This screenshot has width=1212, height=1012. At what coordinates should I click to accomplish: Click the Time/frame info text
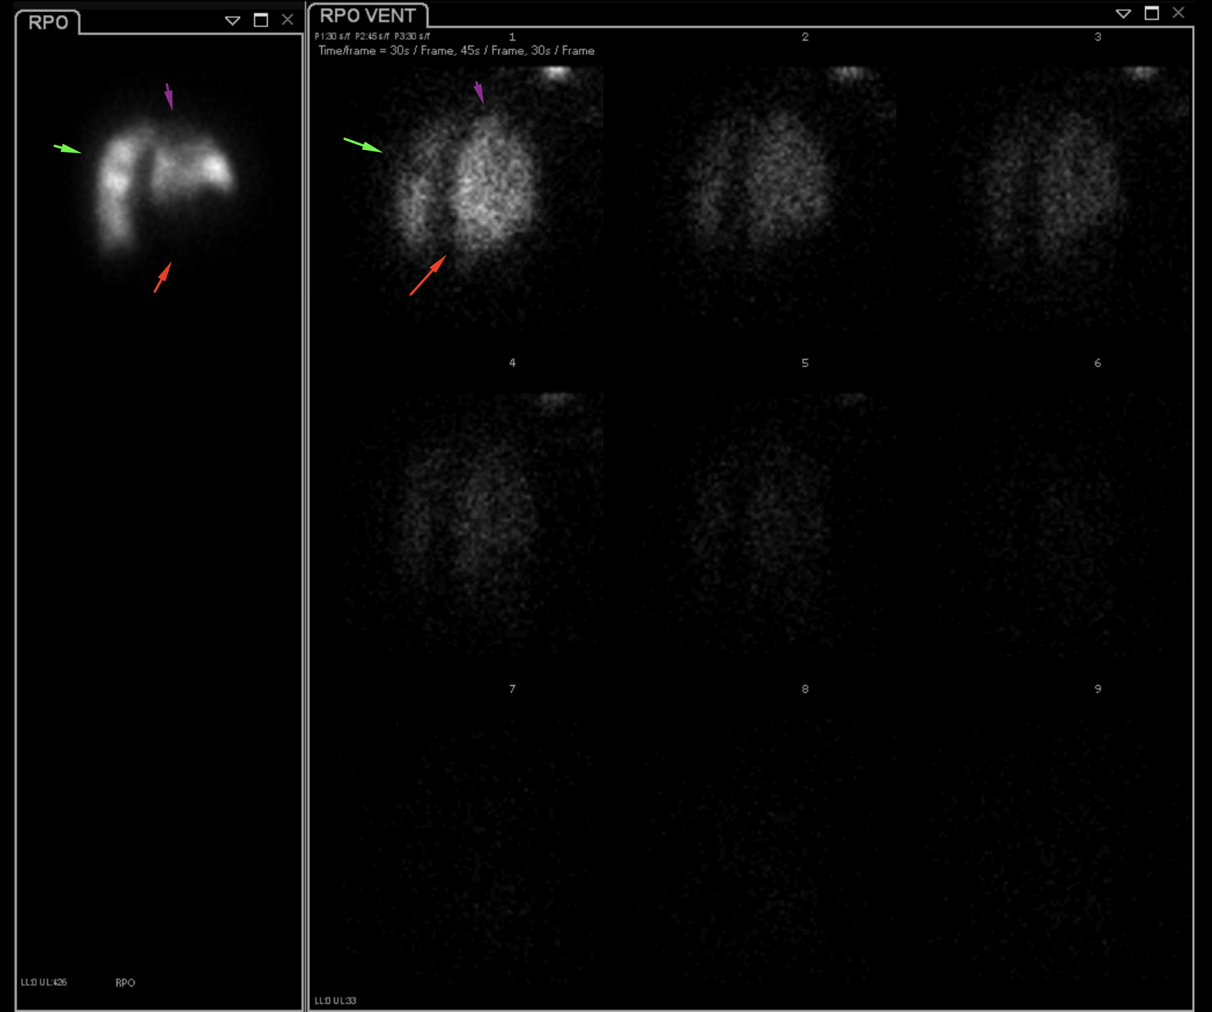(456, 51)
